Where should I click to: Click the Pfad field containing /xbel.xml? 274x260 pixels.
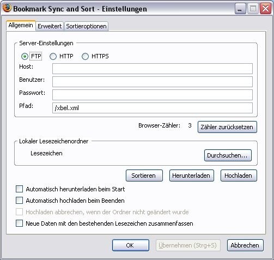tap(153, 108)
